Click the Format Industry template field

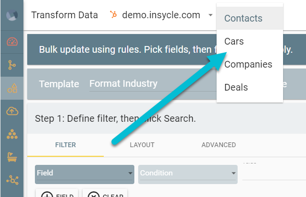click(153, 84)
